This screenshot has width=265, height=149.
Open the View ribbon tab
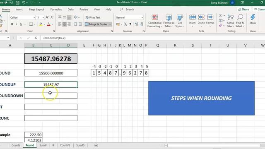(97, 10)
